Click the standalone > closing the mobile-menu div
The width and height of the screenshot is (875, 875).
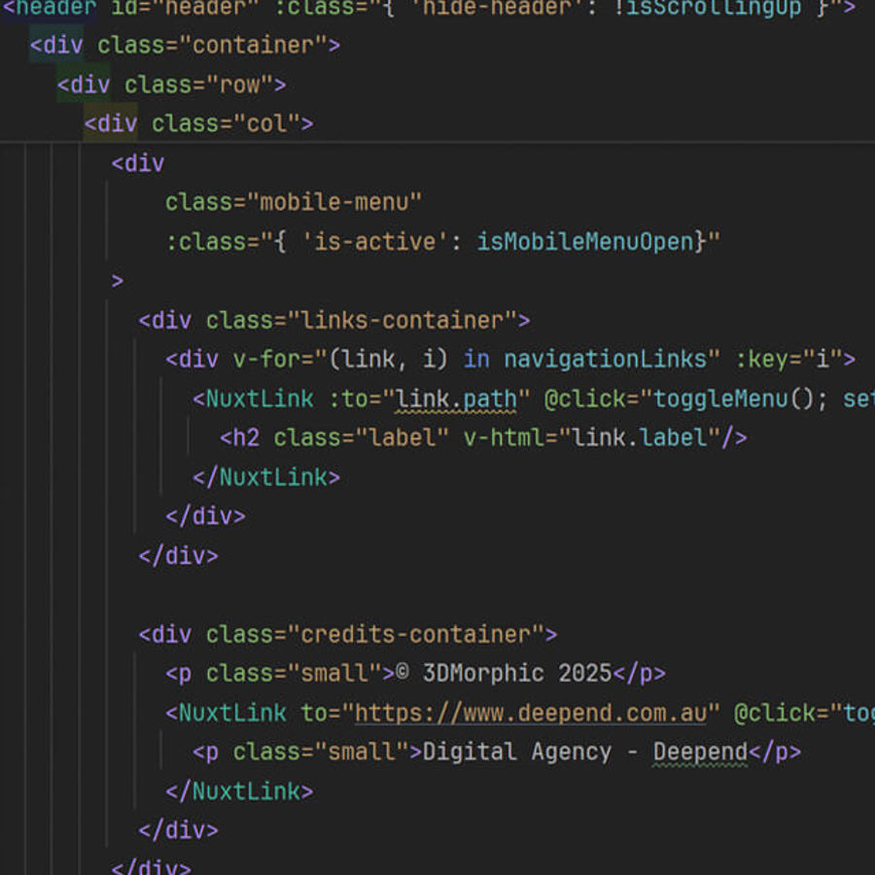click(118, 281)
